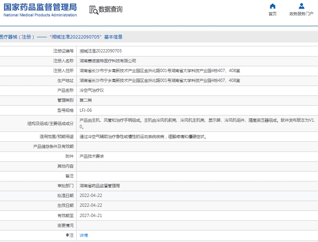Viewport: 318px width, 242px height.
Task: Open the 详情 link
Action: click(84, 235)
